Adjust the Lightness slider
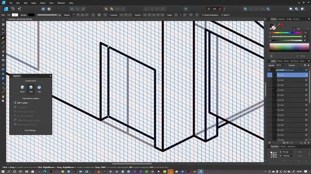311x174 pixels. 287,40
